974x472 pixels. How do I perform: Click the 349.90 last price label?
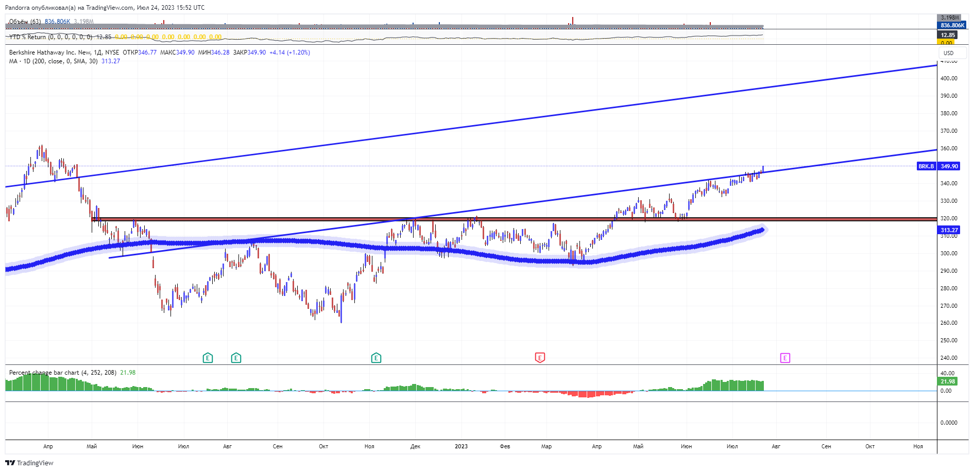pos(949,166)
